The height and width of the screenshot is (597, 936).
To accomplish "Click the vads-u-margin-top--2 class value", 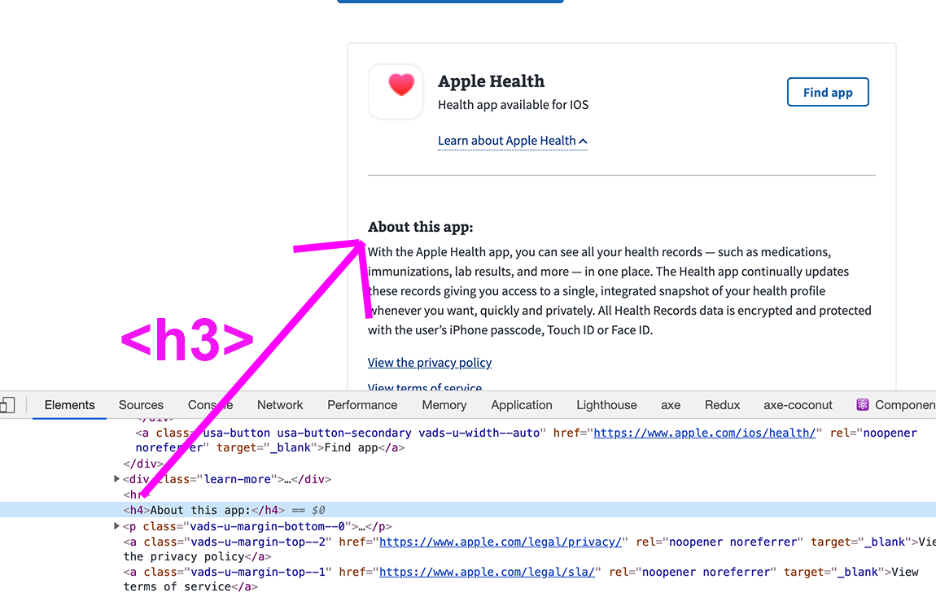I will tap(257, 543).
